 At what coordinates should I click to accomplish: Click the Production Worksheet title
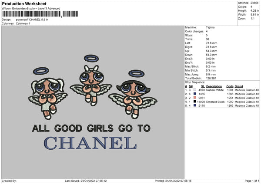pos(24,4)
